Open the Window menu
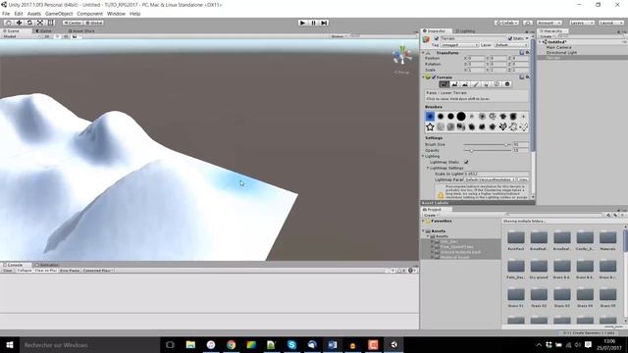The width and height of the screenshot is (628, 353). click(116, 14)
